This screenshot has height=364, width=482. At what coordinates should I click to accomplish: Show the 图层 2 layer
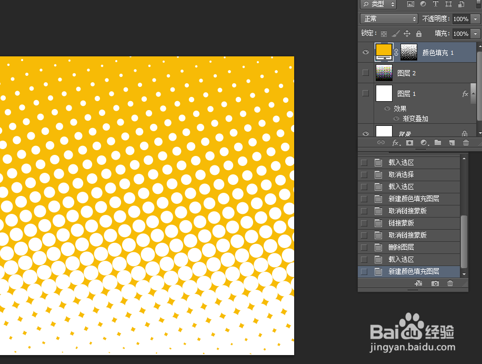pyautogui.click(x=366, y=73)
